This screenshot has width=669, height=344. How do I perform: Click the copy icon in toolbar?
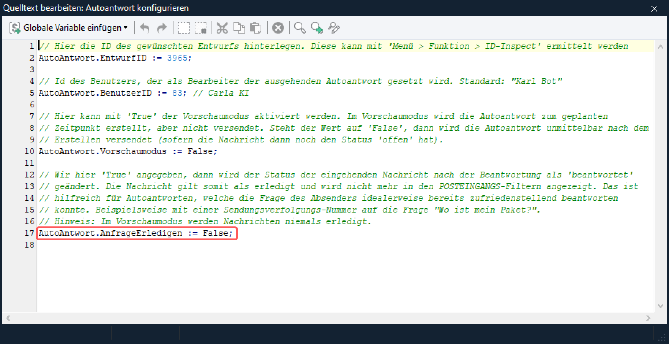pyautogui.click(x=239, y=28)
